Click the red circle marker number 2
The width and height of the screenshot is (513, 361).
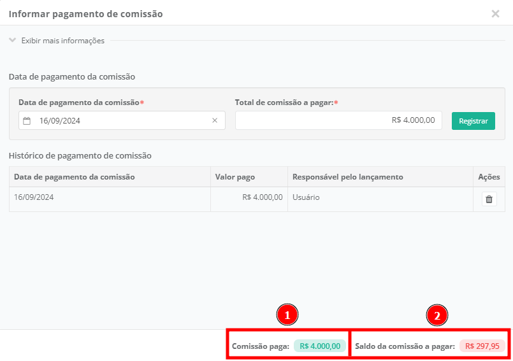437,315
